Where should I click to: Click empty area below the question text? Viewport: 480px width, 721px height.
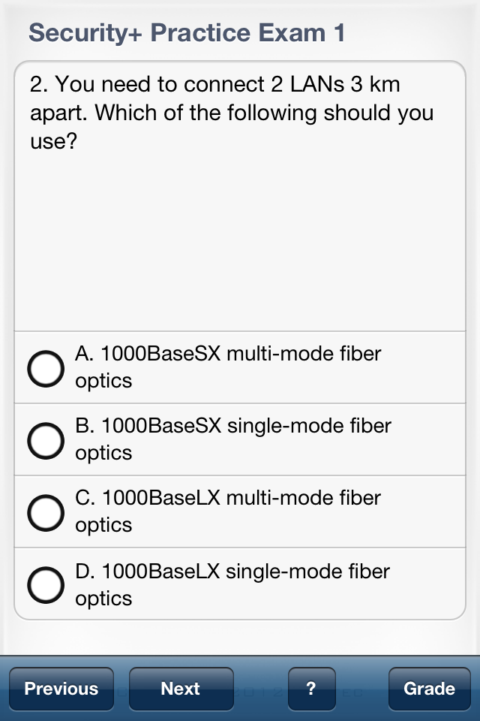[240, 240]
